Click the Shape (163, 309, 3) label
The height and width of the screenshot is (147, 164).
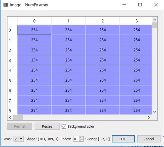(42, 139)
